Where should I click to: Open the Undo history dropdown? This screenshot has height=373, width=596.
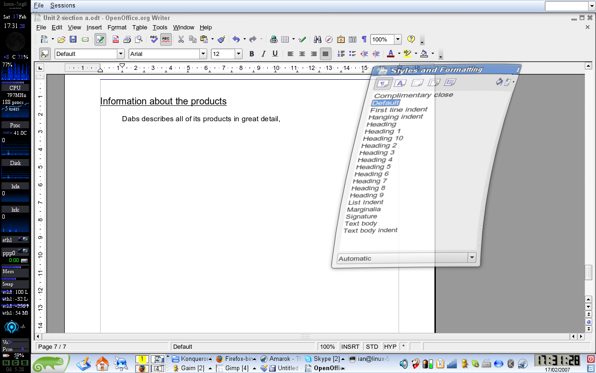tap(244, 40)
